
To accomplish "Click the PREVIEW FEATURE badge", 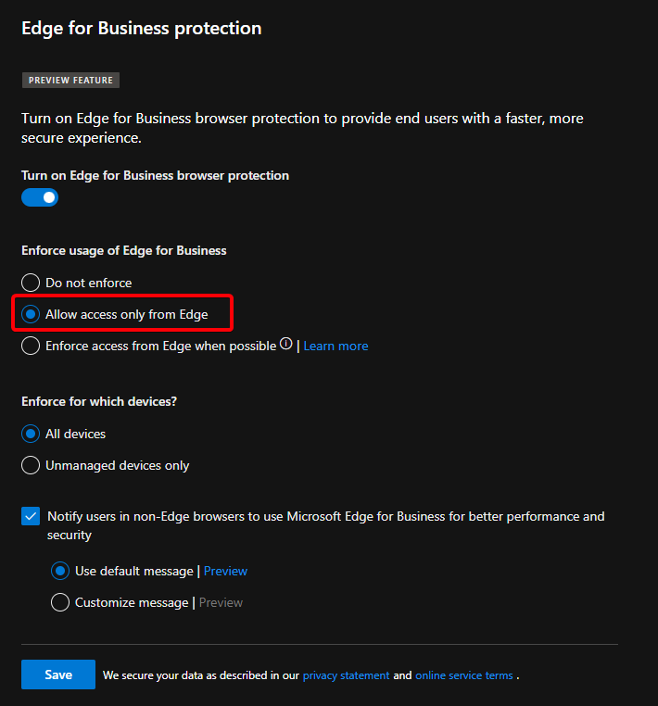I will (70, 81).
